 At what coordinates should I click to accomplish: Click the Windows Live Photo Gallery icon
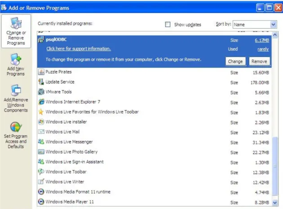pyautogui.click(x=41, y=152)
